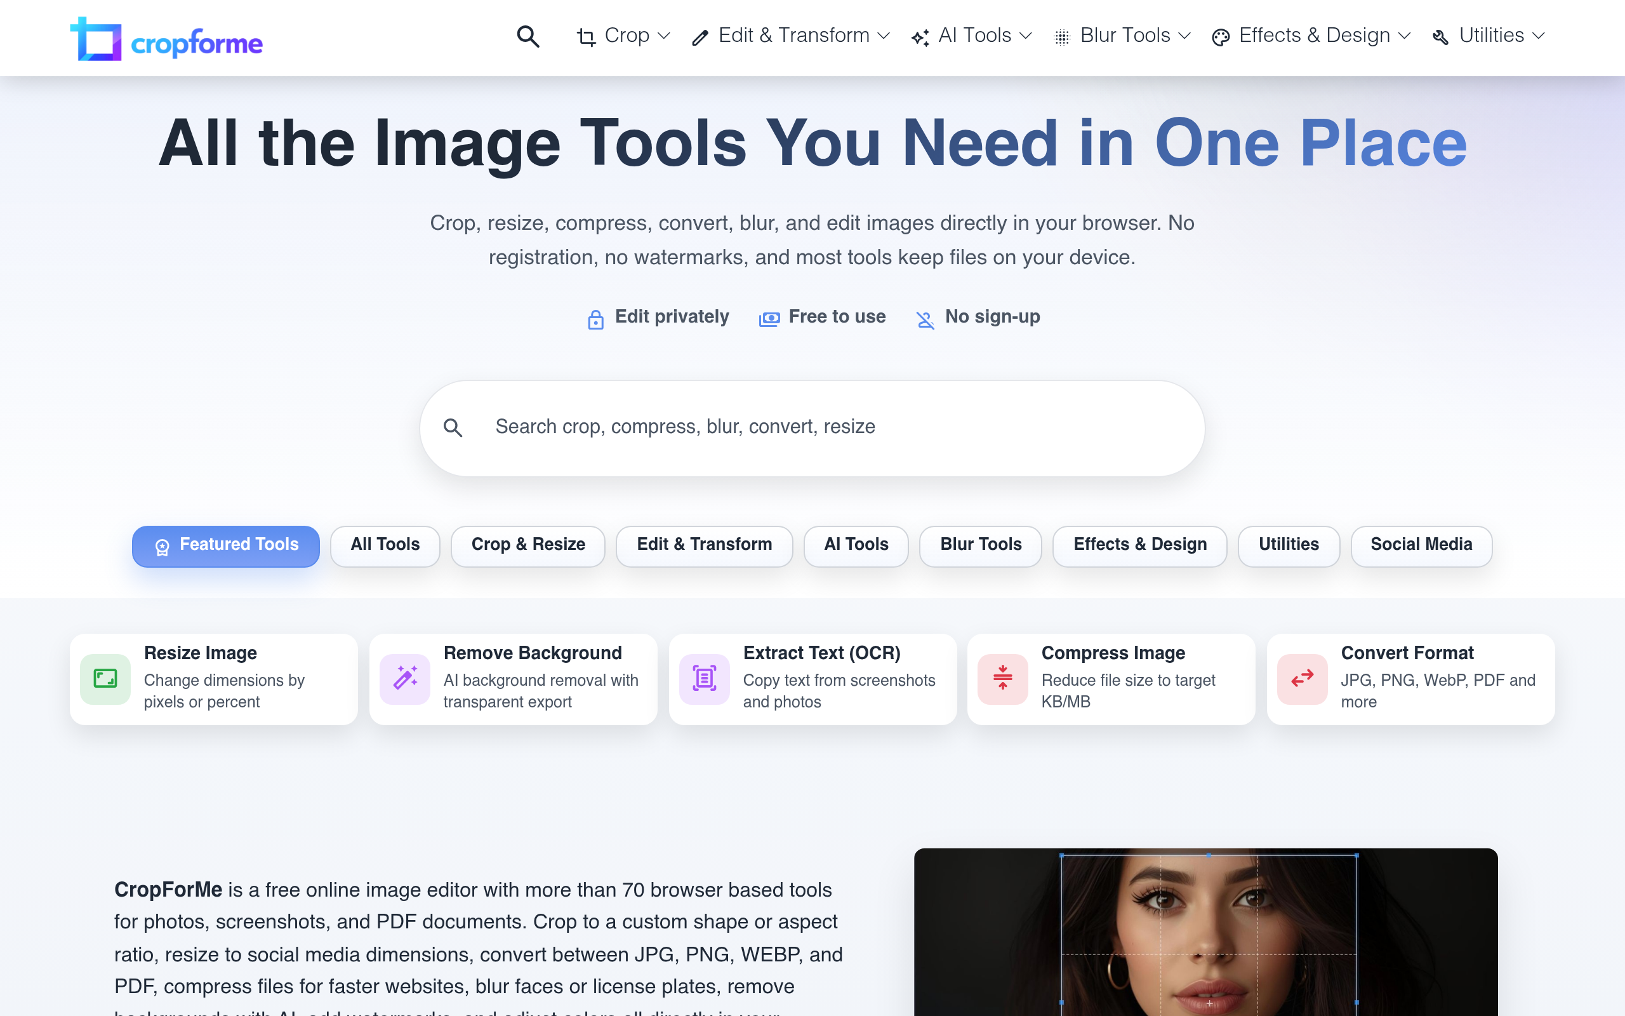Open the Extract Text (OCR) title
The image size is (1625, 1016).
(x=822, y=653)
